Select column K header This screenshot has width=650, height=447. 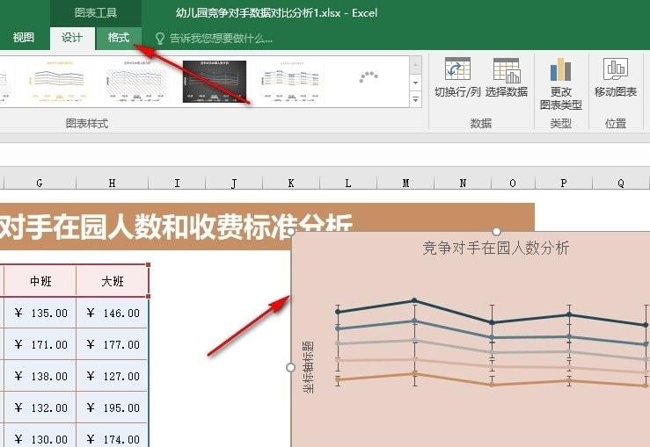tap(291, 183)
